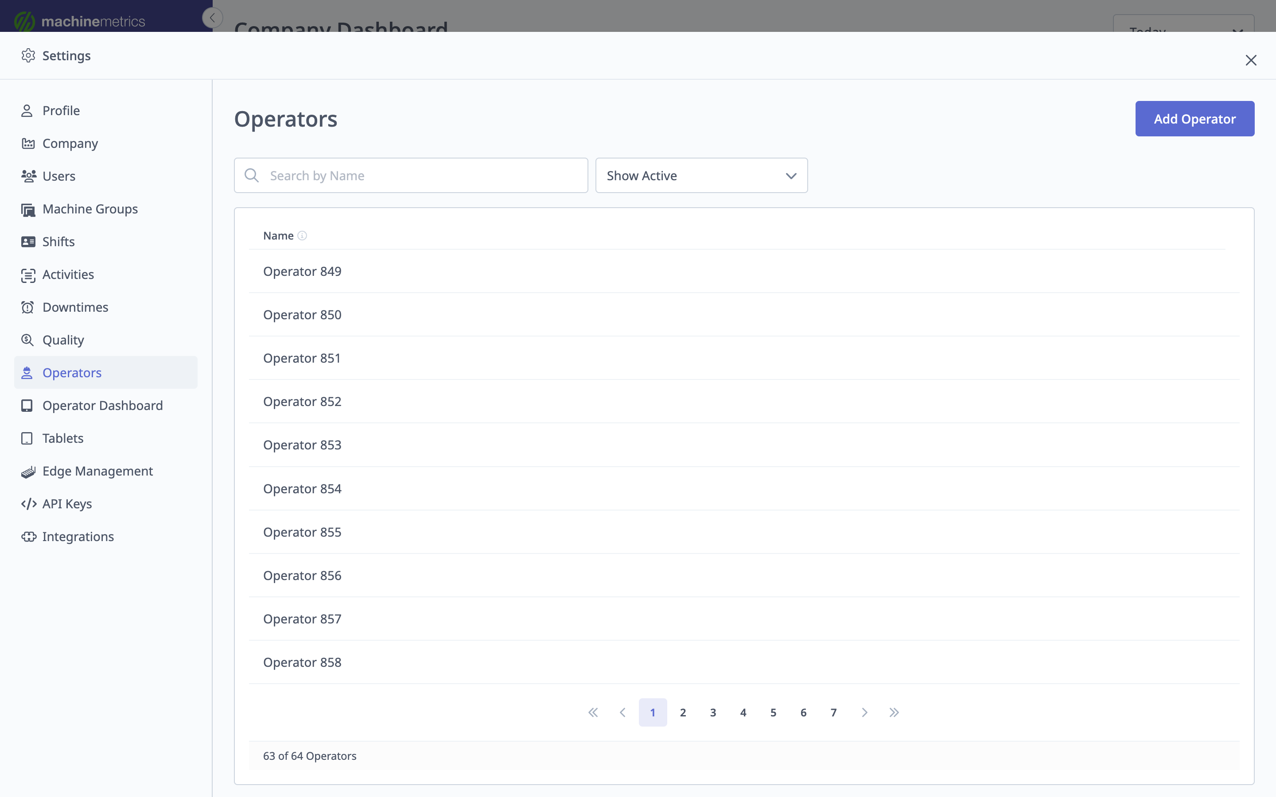Click the Integrations puzzle icon
The height and width of the screenshot is (797, 1276).
click(28, 537)
